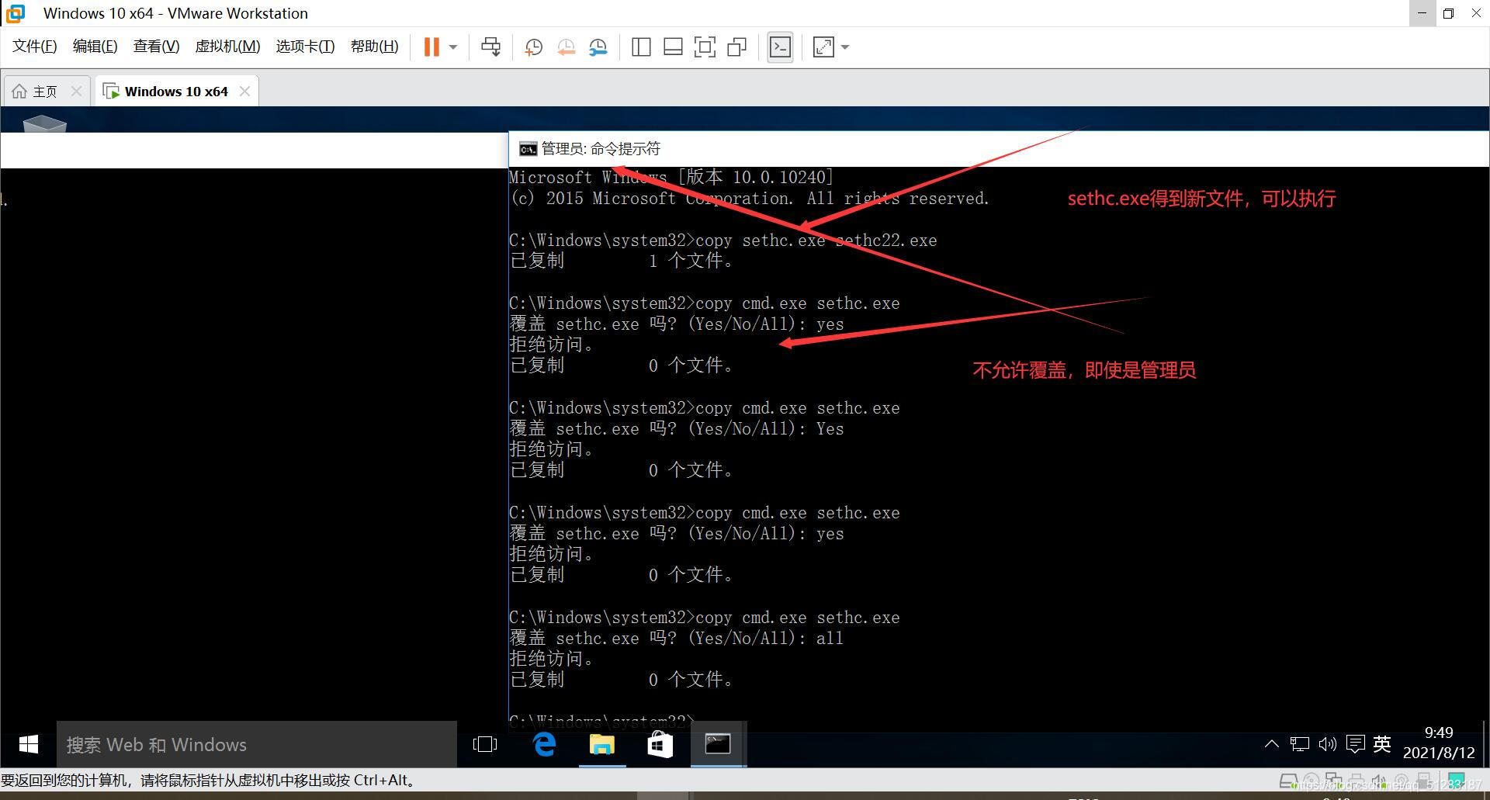Open the Windows Store from the taskbar

point(660,745)
